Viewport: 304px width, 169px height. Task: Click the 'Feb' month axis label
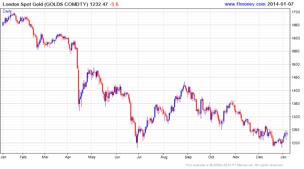click(23, 157)
